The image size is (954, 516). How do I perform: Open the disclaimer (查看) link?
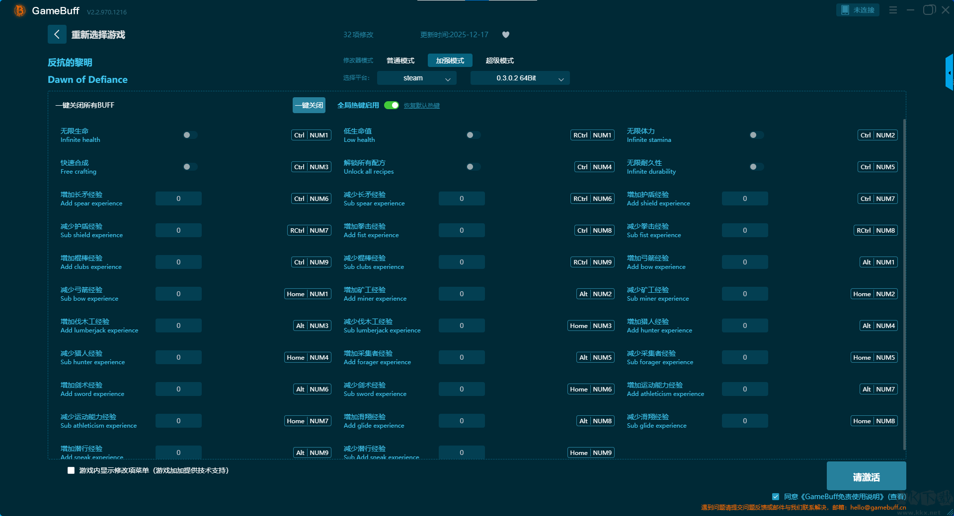coord(897,497)
